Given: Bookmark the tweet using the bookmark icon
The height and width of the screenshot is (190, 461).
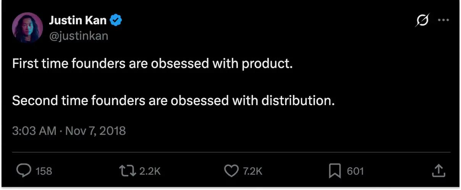Looking at the screenshot, I should [334, 171].
